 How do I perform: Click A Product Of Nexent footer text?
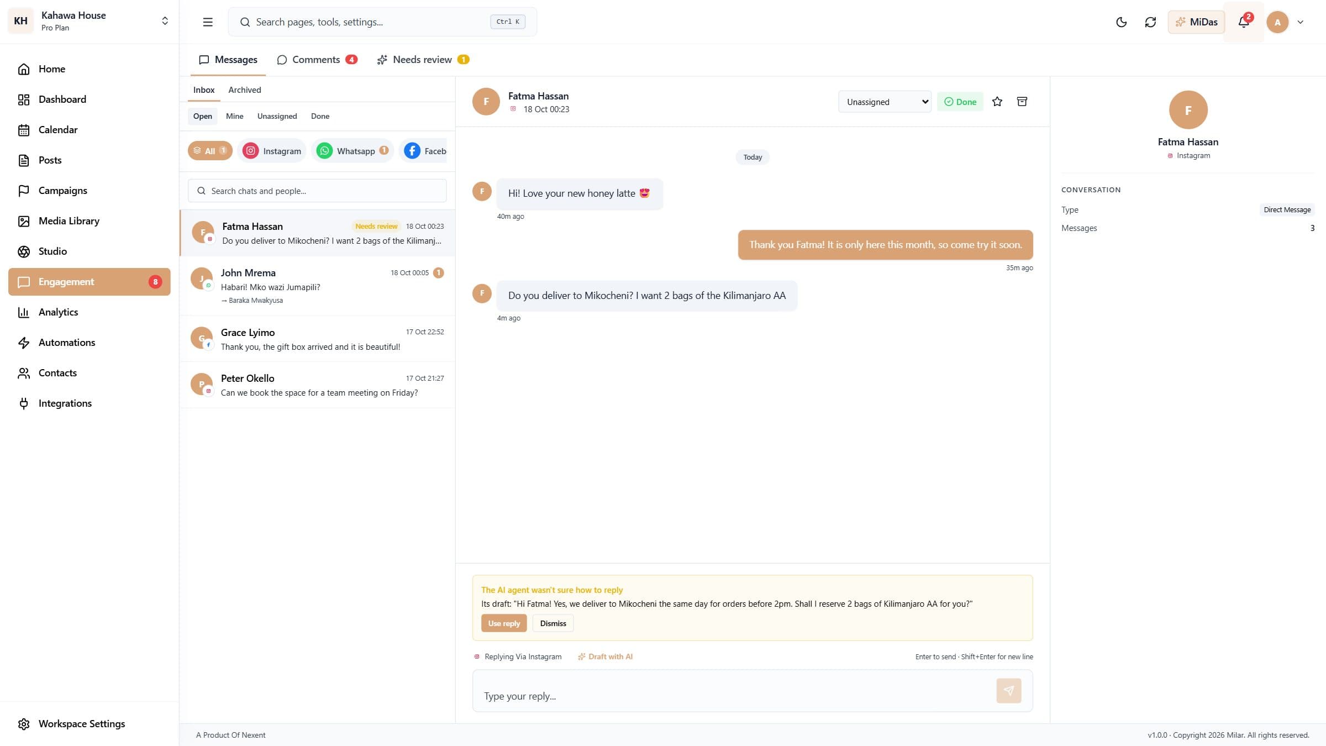(230, 735)
